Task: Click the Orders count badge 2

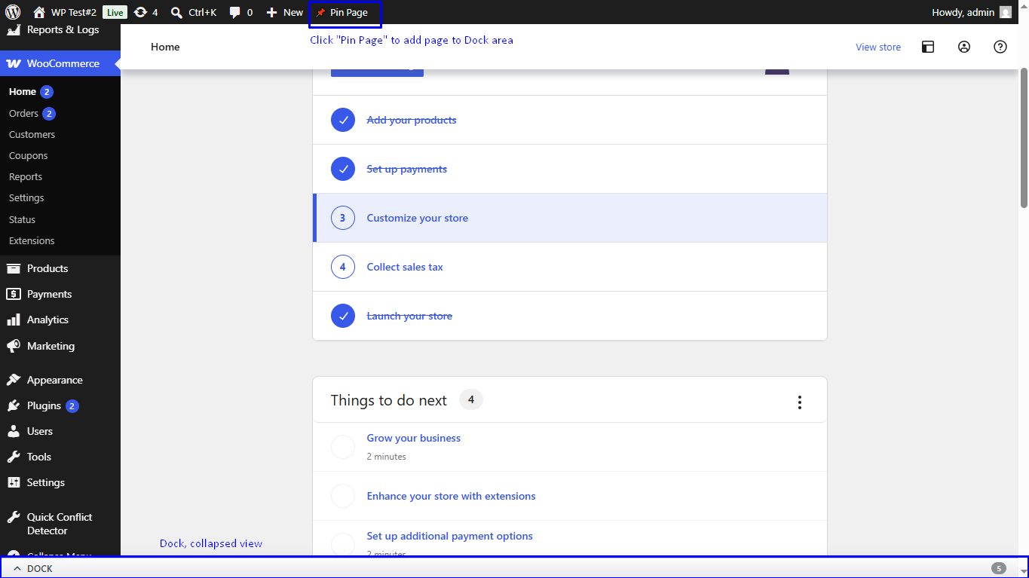Action: pyautogui.click(x=49, y=114)
